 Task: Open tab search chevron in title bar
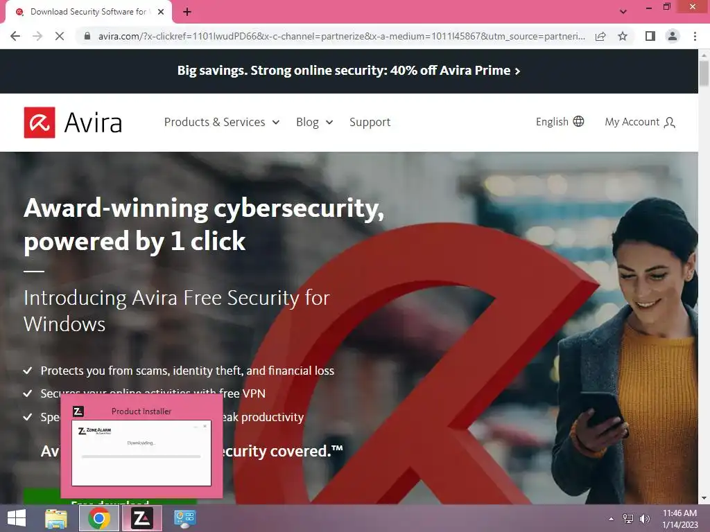[623, 11]
